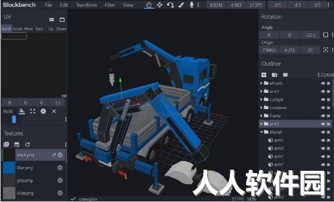Toggle visibility eye of wheels group
Image resolution: width=334 pixels, height=202 pixels.
[323, 83]
